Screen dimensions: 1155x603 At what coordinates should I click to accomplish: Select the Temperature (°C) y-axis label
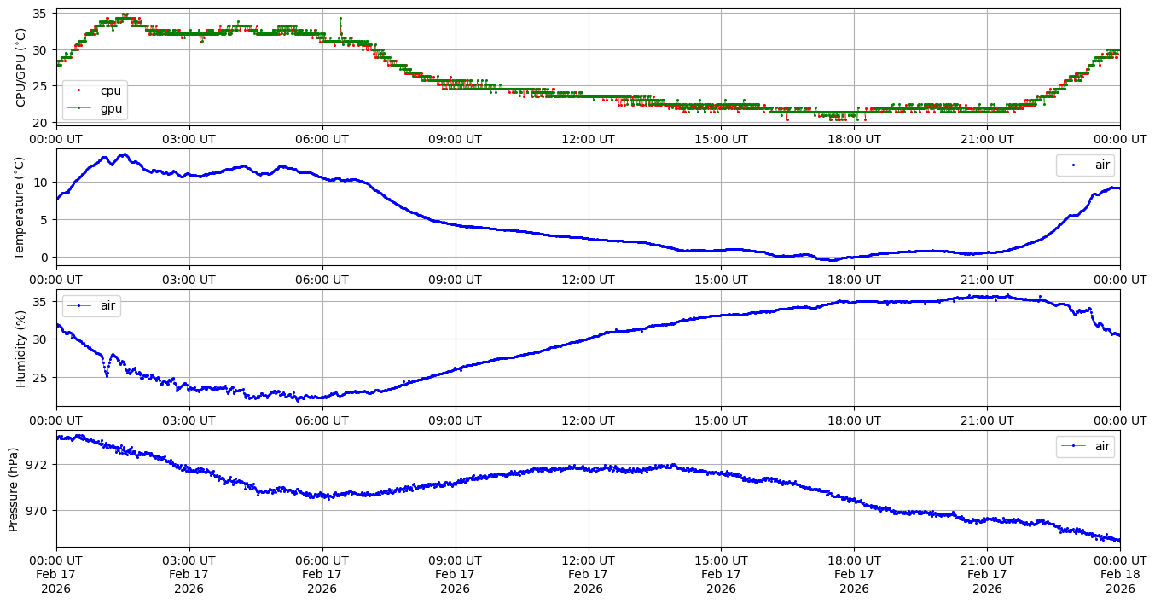(x=21, y=207)
